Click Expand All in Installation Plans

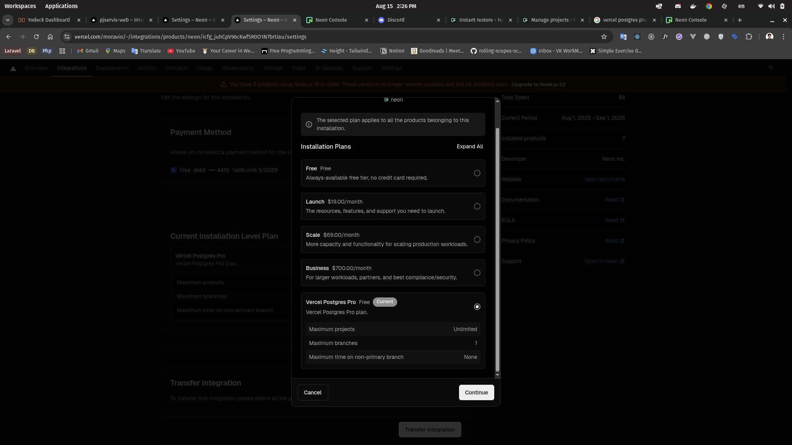[x=469, y=146]
